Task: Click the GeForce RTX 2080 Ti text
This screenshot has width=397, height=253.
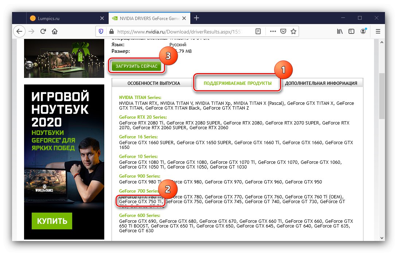Action: (x=141, y=123)
